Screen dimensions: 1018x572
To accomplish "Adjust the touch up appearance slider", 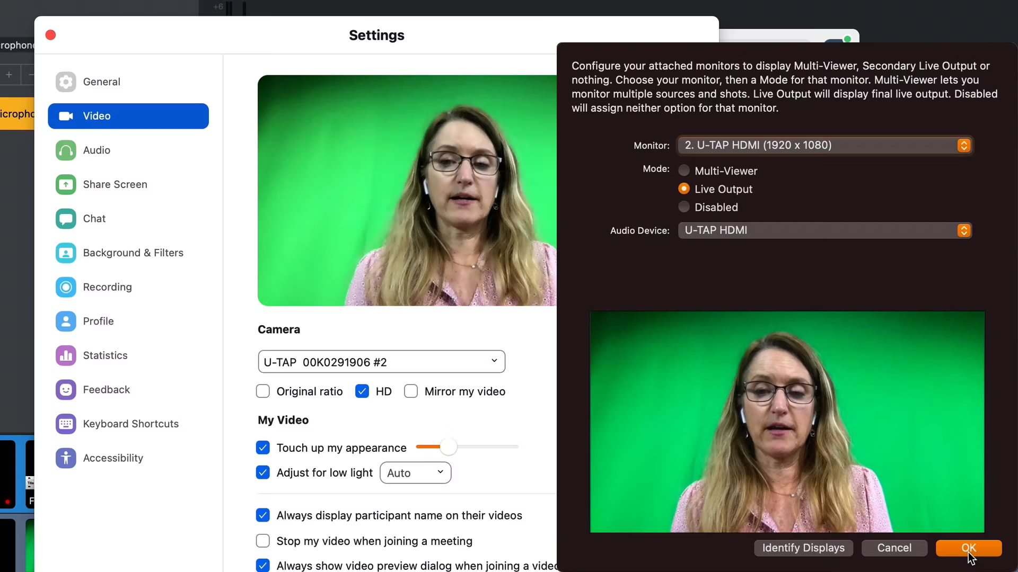I will [449, 447].
